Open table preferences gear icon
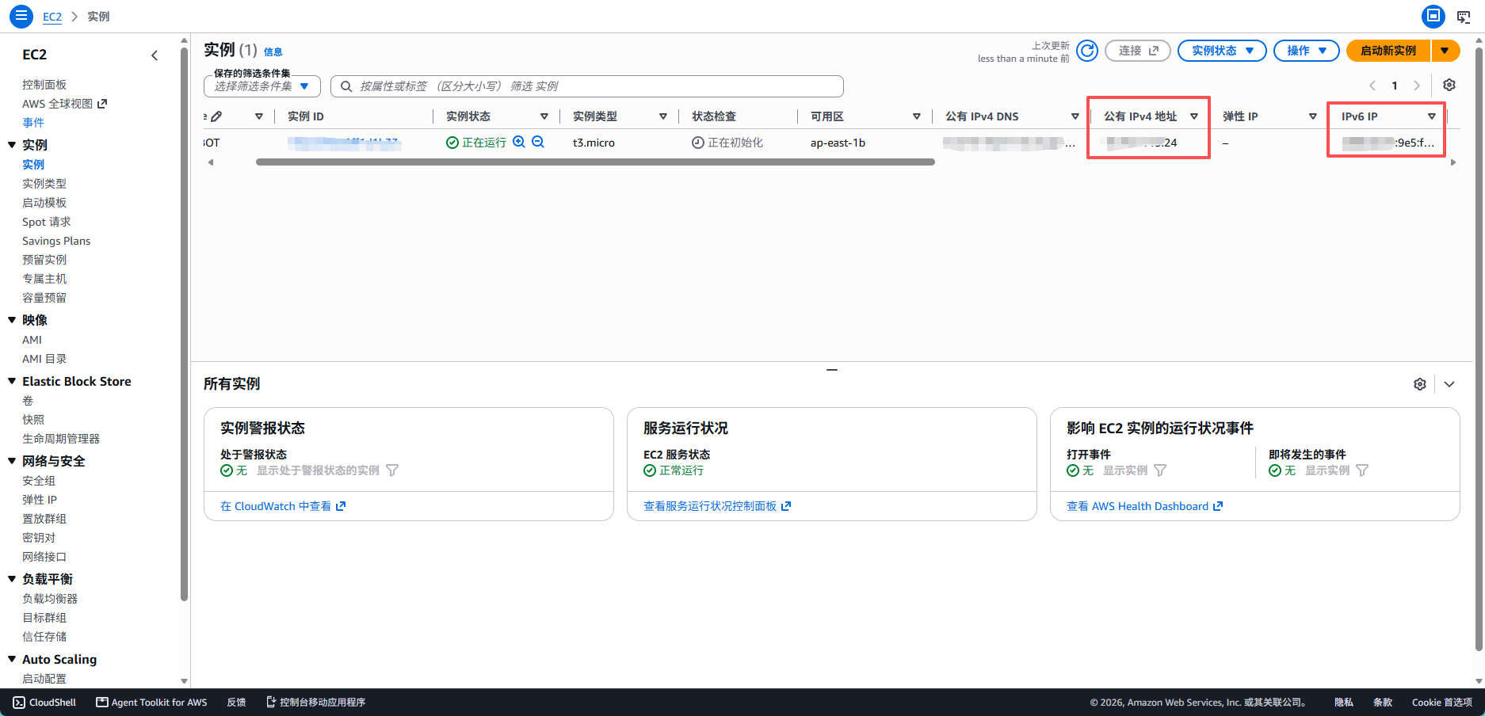1485x716 pixels. click(1449, 86)
